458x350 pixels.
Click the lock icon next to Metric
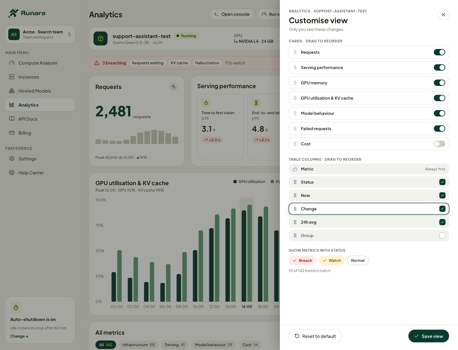(295, 169)
